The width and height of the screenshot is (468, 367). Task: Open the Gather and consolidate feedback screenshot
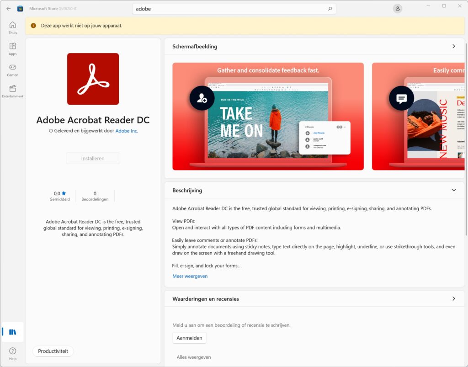coord(268,117)
